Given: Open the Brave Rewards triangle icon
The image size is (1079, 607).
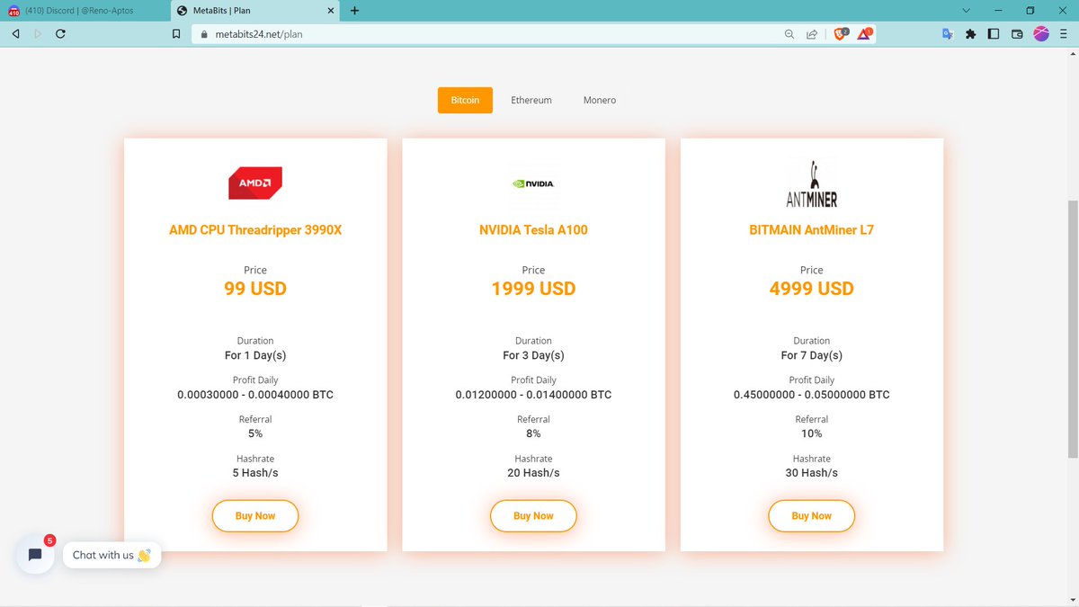Looking at the screenshot, I should click(x=864, y=33).
